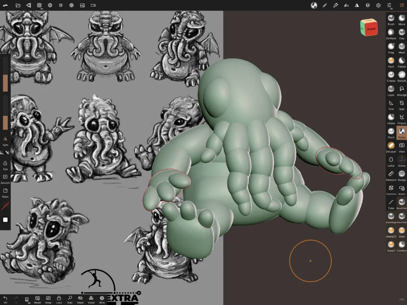Screen dimensions: 407x305
Task: Select the Trim tool
Action: click(391, 105)
